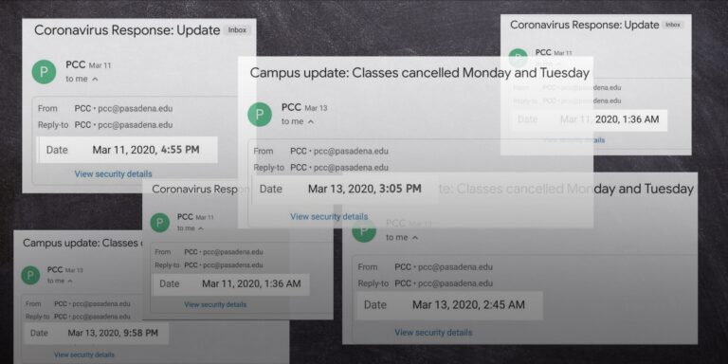Image resolution: width=728 pixels, height=364 pixels.
Task: Collapse 'to me' arrow on Mar 13, 3:05 PM email
Action: (x=311, y=121)
